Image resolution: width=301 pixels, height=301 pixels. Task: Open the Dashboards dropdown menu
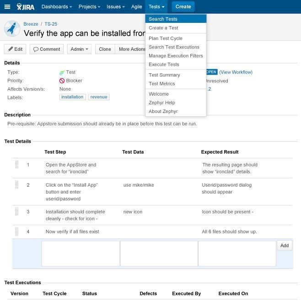pyautogui.click(x=57, y=7)
